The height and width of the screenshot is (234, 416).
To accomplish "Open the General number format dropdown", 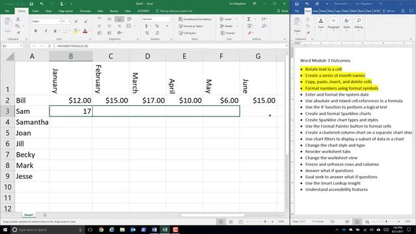I will click(170, 19).
